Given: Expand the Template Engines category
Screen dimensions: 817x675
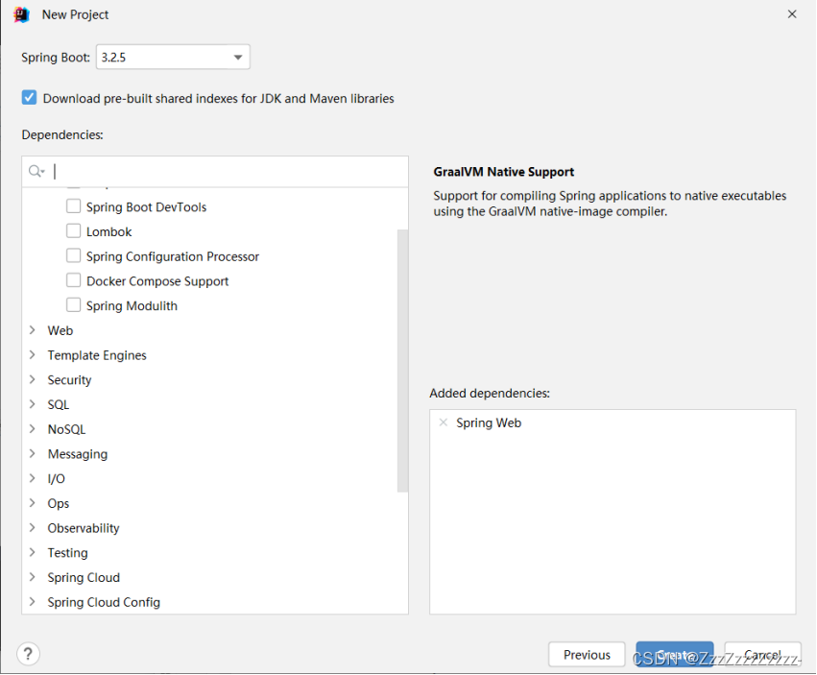Looking at the screenshot, I should coord(33,355).
